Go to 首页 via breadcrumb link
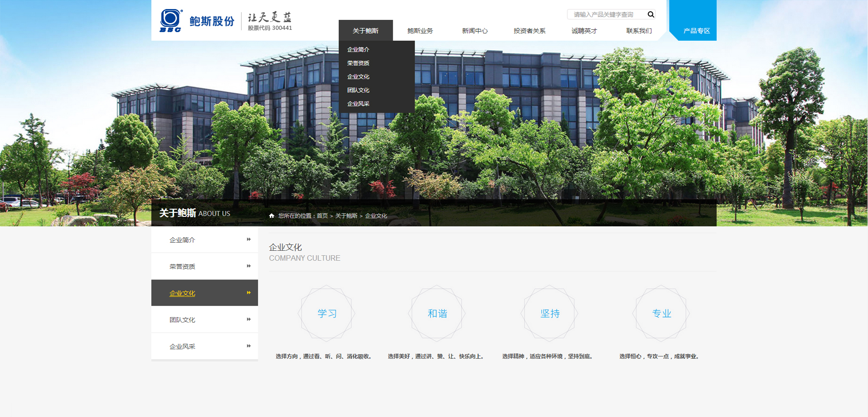 point(322,216)
